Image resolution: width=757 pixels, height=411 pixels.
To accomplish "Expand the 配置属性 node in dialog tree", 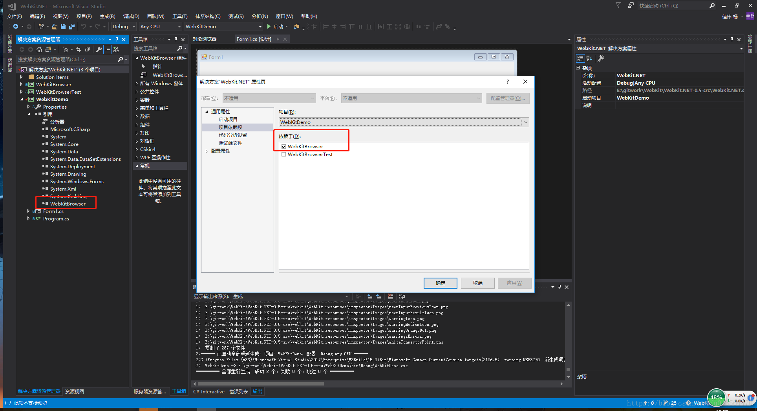I will pos(207,151).
